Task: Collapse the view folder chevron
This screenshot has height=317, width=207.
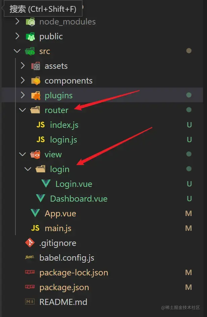Action: click(22, 154)
